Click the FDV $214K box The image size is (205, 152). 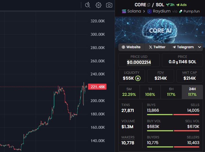pyautogui.click(x=161, y=76)
